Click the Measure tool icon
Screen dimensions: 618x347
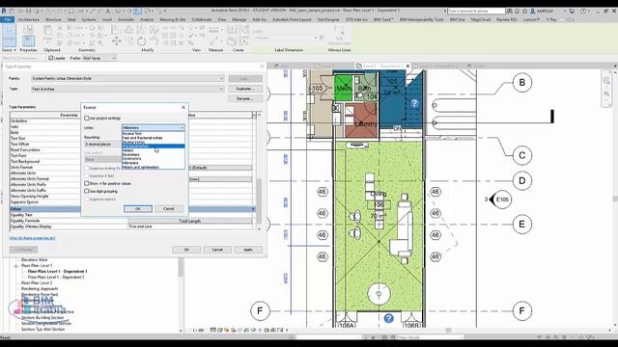214,40
